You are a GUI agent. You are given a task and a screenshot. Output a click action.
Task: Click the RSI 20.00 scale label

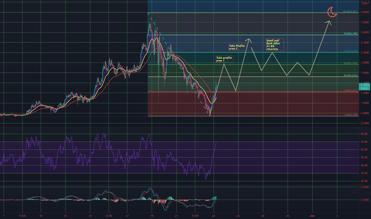click(x=364, y=181)
